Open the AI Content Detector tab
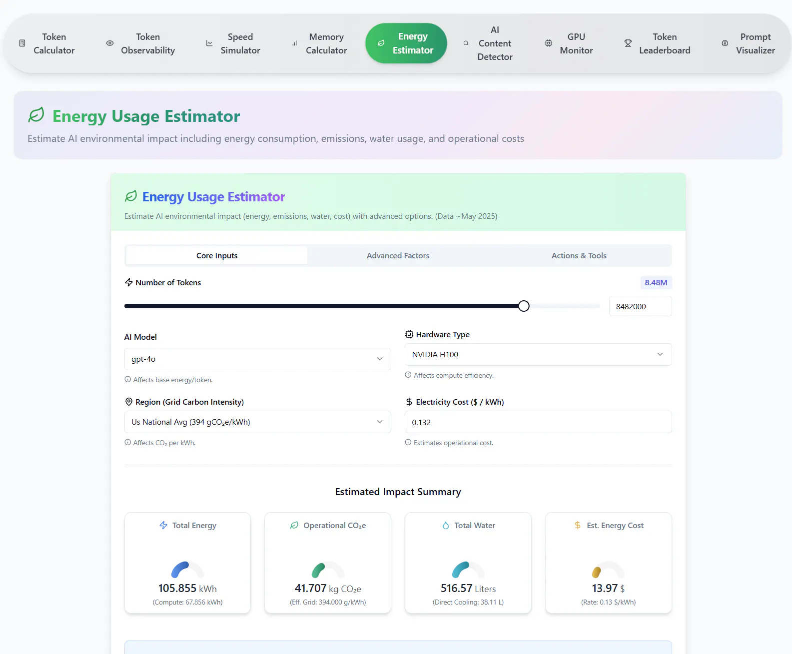Viewport: 792px width, 654px height. (488, 43)
